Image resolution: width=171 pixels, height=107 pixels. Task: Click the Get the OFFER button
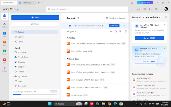tap(149, 62)
